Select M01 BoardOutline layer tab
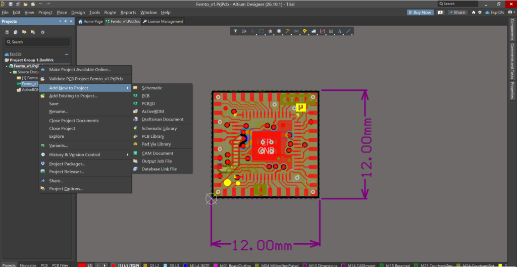 (x=233, y=265)
